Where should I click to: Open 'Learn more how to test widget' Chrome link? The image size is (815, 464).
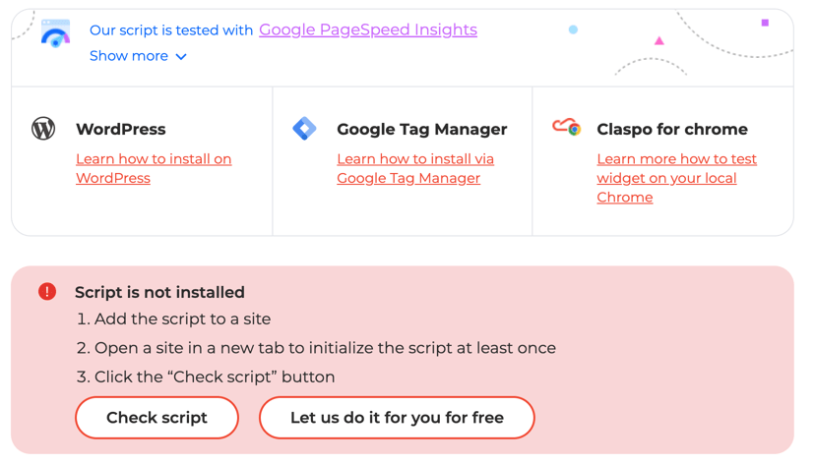tap(677, 178)
